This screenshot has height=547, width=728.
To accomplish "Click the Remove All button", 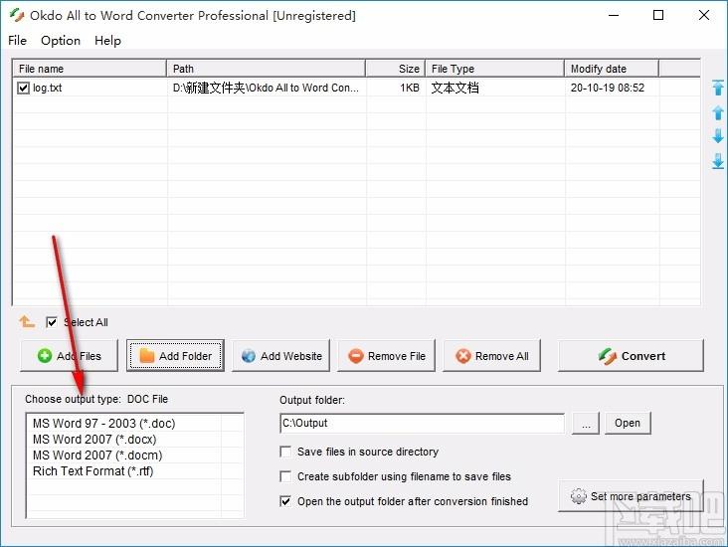I will 491,356.
